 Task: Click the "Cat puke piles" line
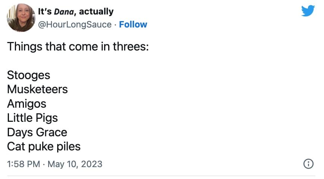pyautogui.click(x=44, y=146)
